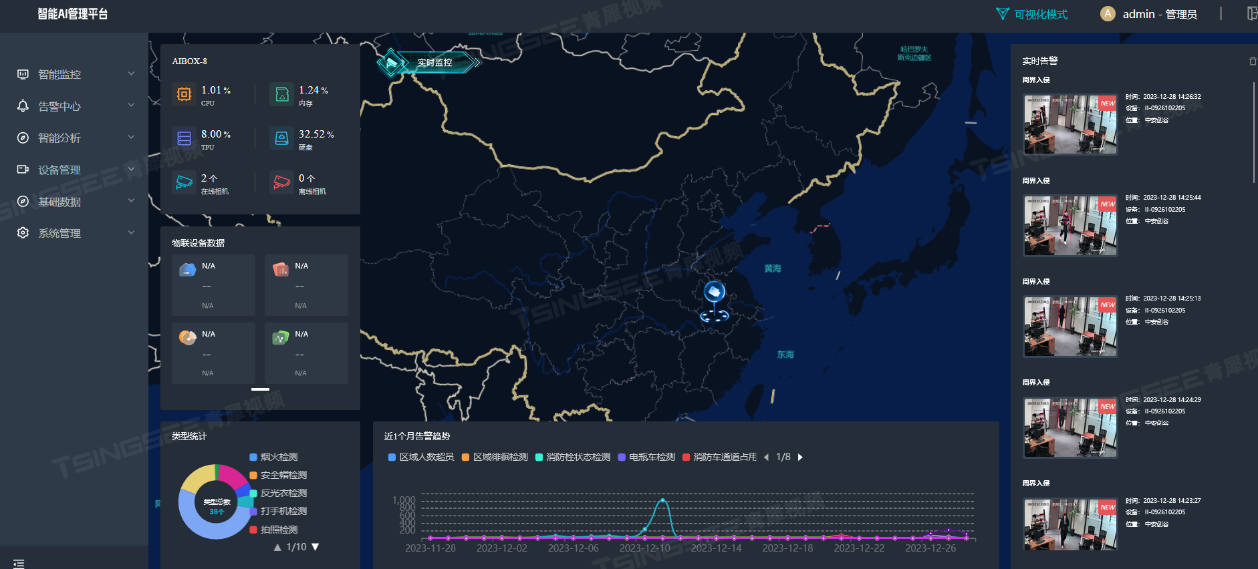Click the green IoT device icon
1258x569 pixels.
(x=281, y=337)
